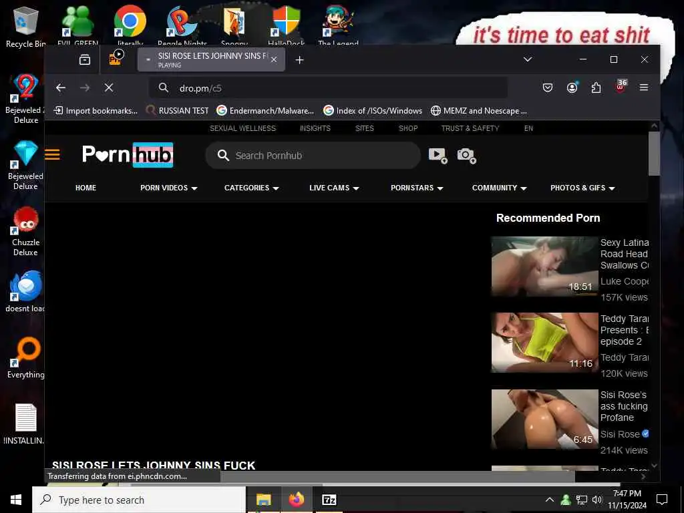Click the Save to Pocket icon
The width and height of the screenshot is (684, 513).
(x=548, y=88)
